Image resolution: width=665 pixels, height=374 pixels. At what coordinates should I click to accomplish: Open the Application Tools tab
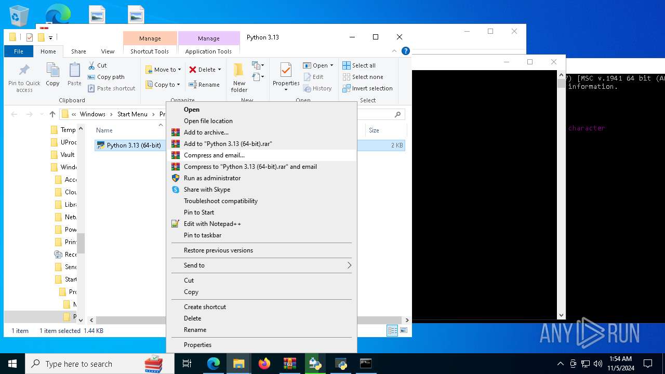click(208, 51)
